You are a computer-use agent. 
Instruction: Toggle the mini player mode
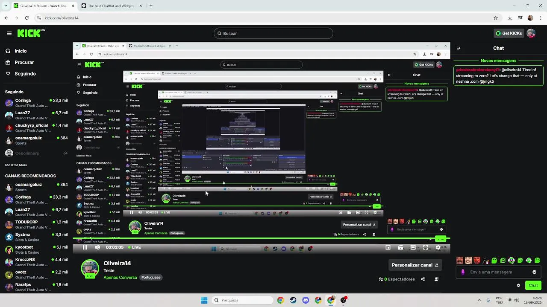(x=388, y=247)
